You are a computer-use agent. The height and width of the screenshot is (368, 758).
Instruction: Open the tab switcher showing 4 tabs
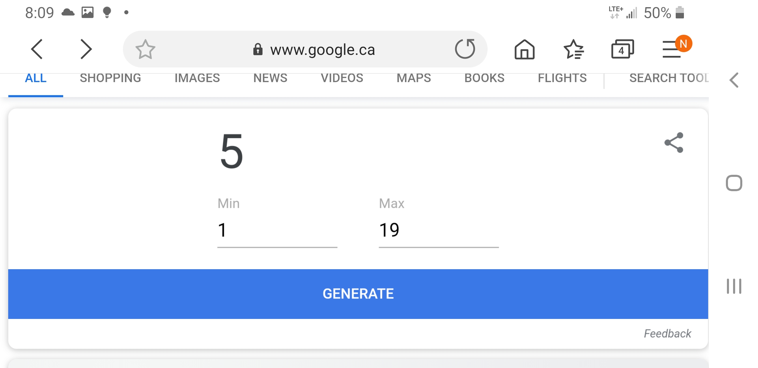622,50
